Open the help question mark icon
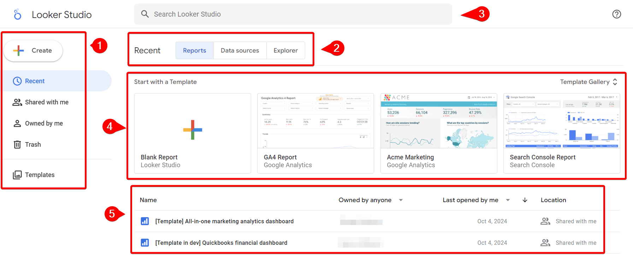Screen dimensions: 633x255 point(616,14)
